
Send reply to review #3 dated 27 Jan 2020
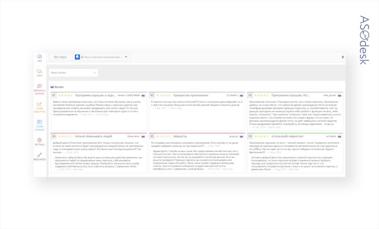pos(275,127)
